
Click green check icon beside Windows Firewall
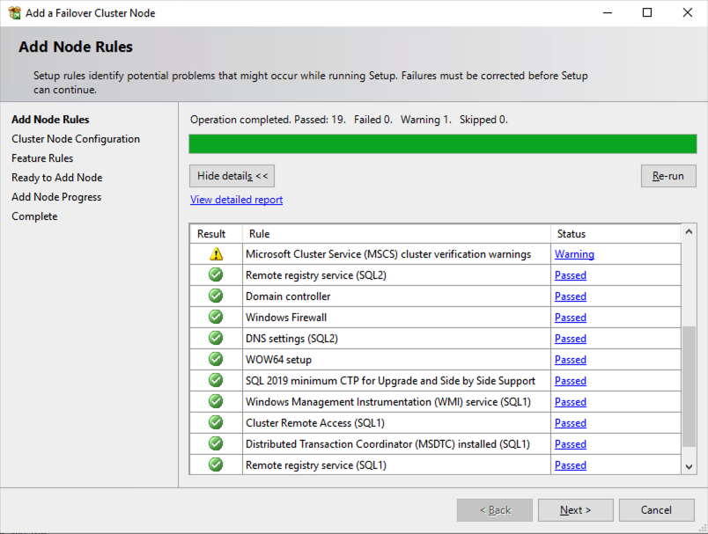[216, 318]
